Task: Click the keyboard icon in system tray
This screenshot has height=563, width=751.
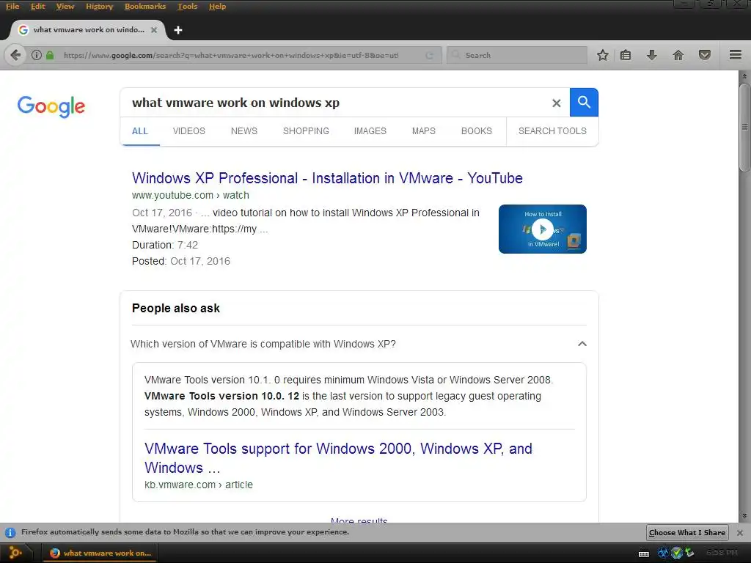Action: coord(644,554)
